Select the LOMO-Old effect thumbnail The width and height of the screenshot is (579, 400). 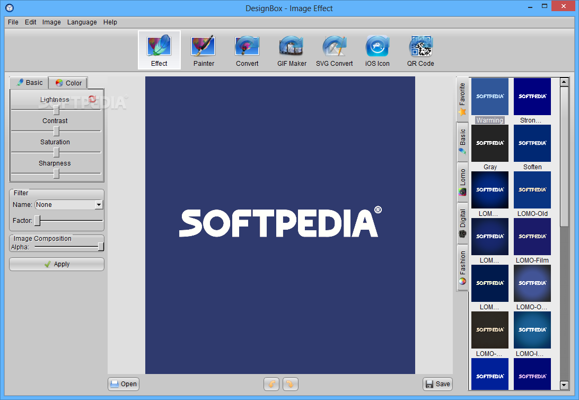click(532, 190)
